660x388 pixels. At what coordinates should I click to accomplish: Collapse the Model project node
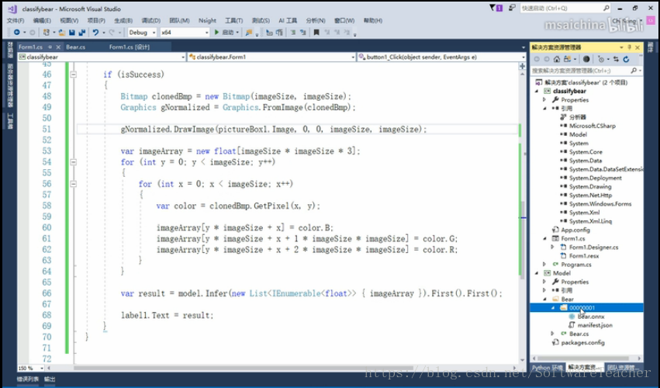[x=537, y=273]
